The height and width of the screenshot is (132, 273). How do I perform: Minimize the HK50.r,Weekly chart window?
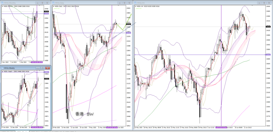[38, 68]
